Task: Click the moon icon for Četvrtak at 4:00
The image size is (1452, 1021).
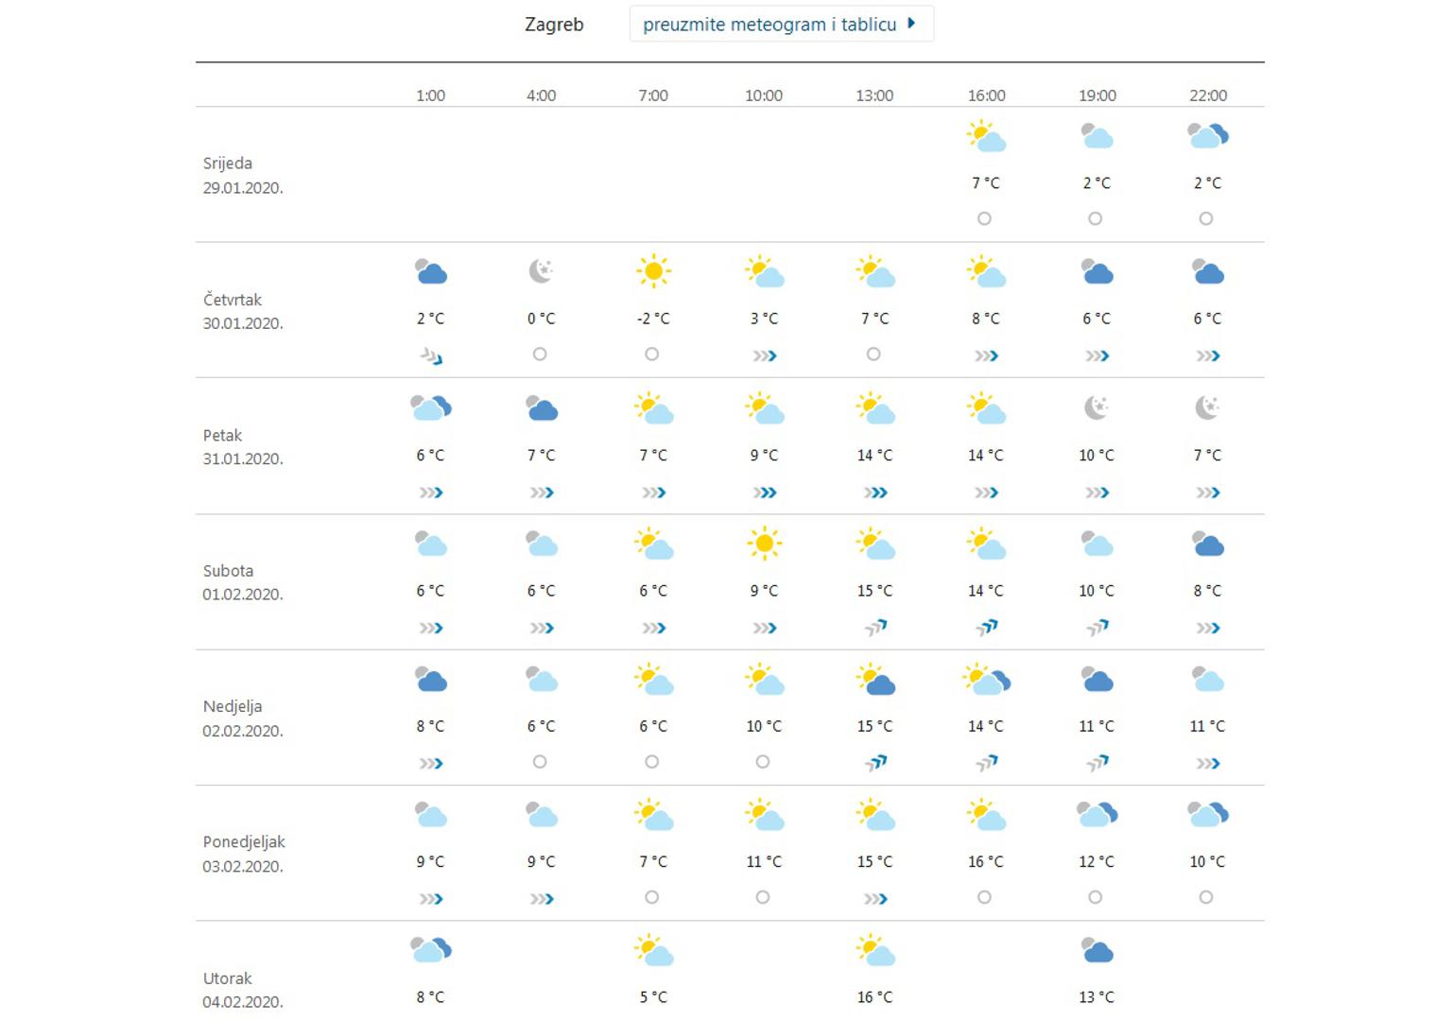Action: click(x=541, y=271)
